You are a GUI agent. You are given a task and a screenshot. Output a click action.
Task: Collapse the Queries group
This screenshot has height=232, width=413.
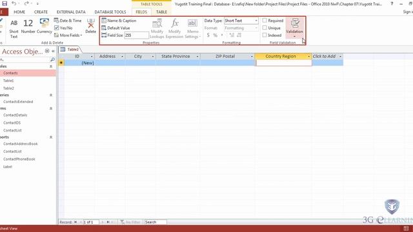[x=51, y=95]
